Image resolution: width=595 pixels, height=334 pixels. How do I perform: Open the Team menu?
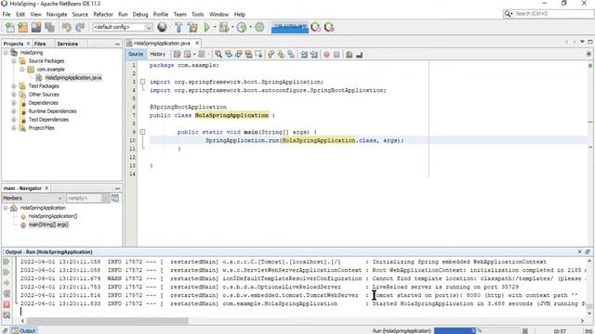click(x=179, y=15)
